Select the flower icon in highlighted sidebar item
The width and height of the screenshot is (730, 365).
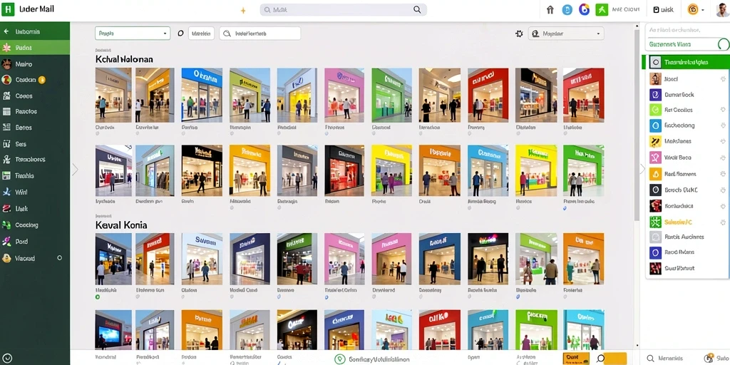click(x=6, y=48)
